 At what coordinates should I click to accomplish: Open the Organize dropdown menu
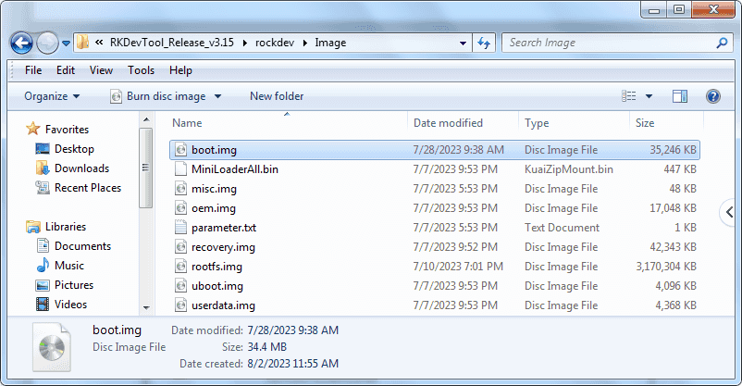(52, 96)
